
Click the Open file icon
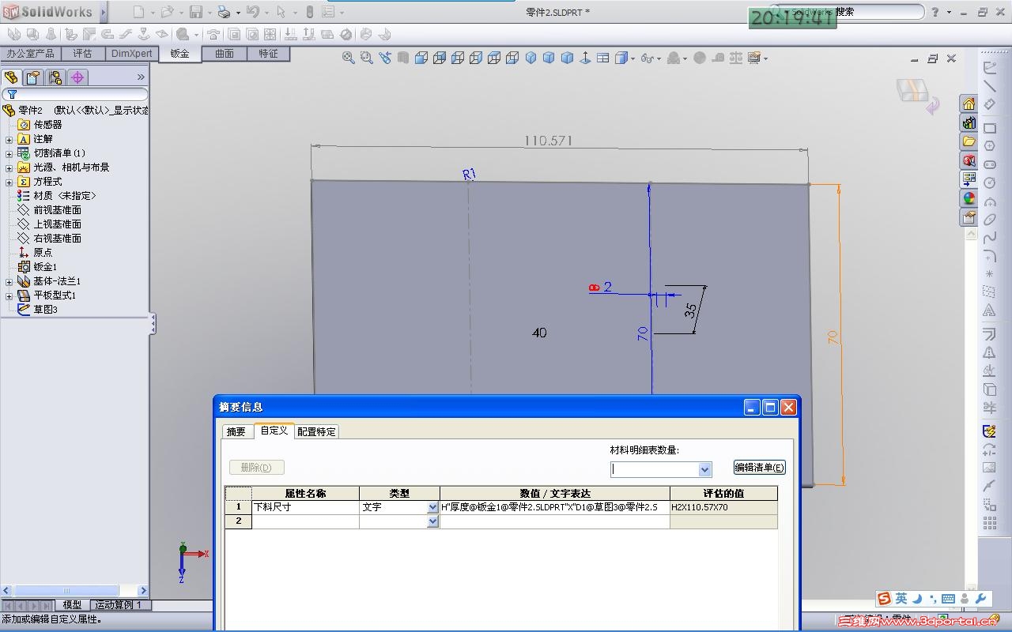point(167,12)
